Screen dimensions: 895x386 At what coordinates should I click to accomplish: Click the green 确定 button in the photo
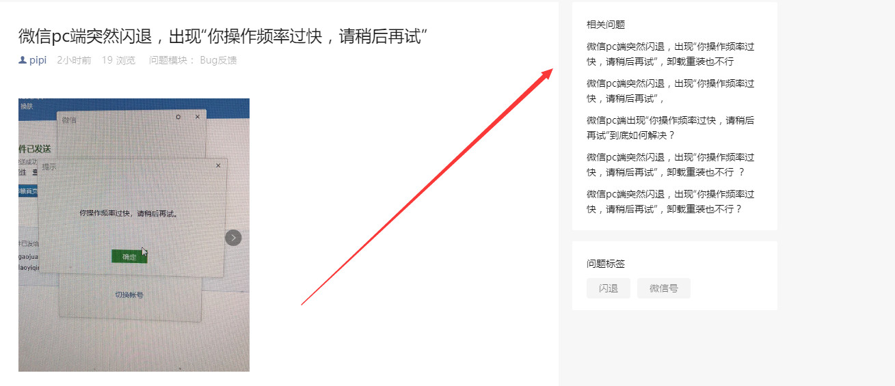pos(129,256)
